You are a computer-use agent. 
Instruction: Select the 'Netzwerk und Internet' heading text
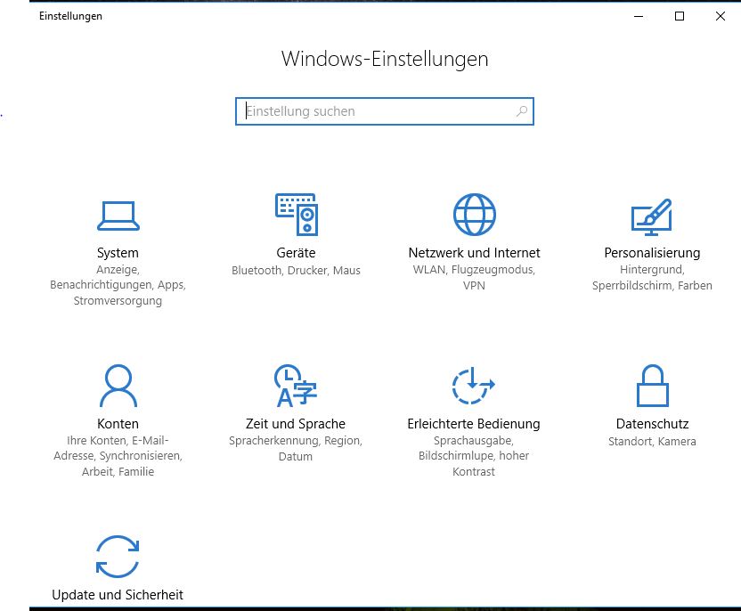tap(474, 253)
